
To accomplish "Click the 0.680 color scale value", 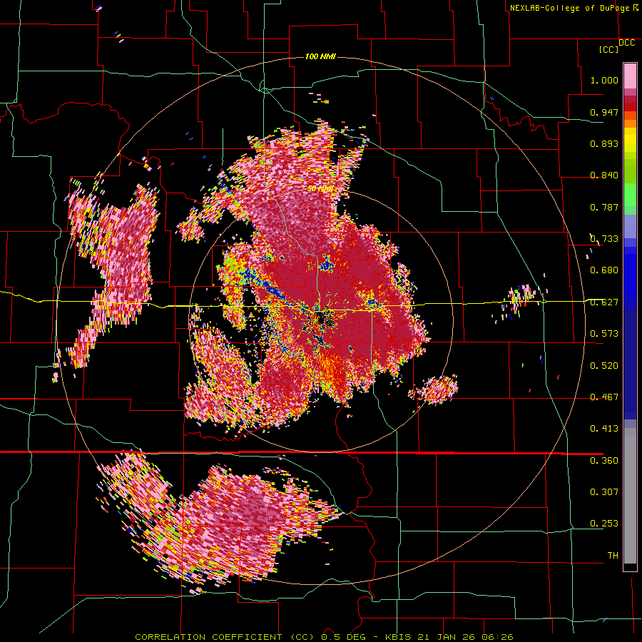I will 604,270.
